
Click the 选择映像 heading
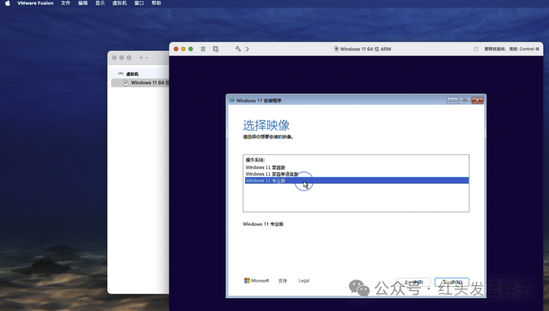pyautogui.click(x=266, y=125)
